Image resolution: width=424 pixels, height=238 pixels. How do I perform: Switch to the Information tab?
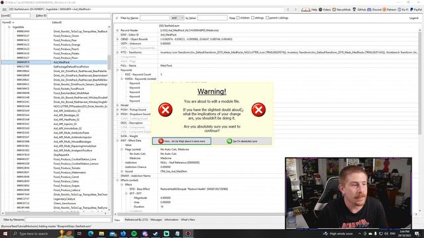172,220
